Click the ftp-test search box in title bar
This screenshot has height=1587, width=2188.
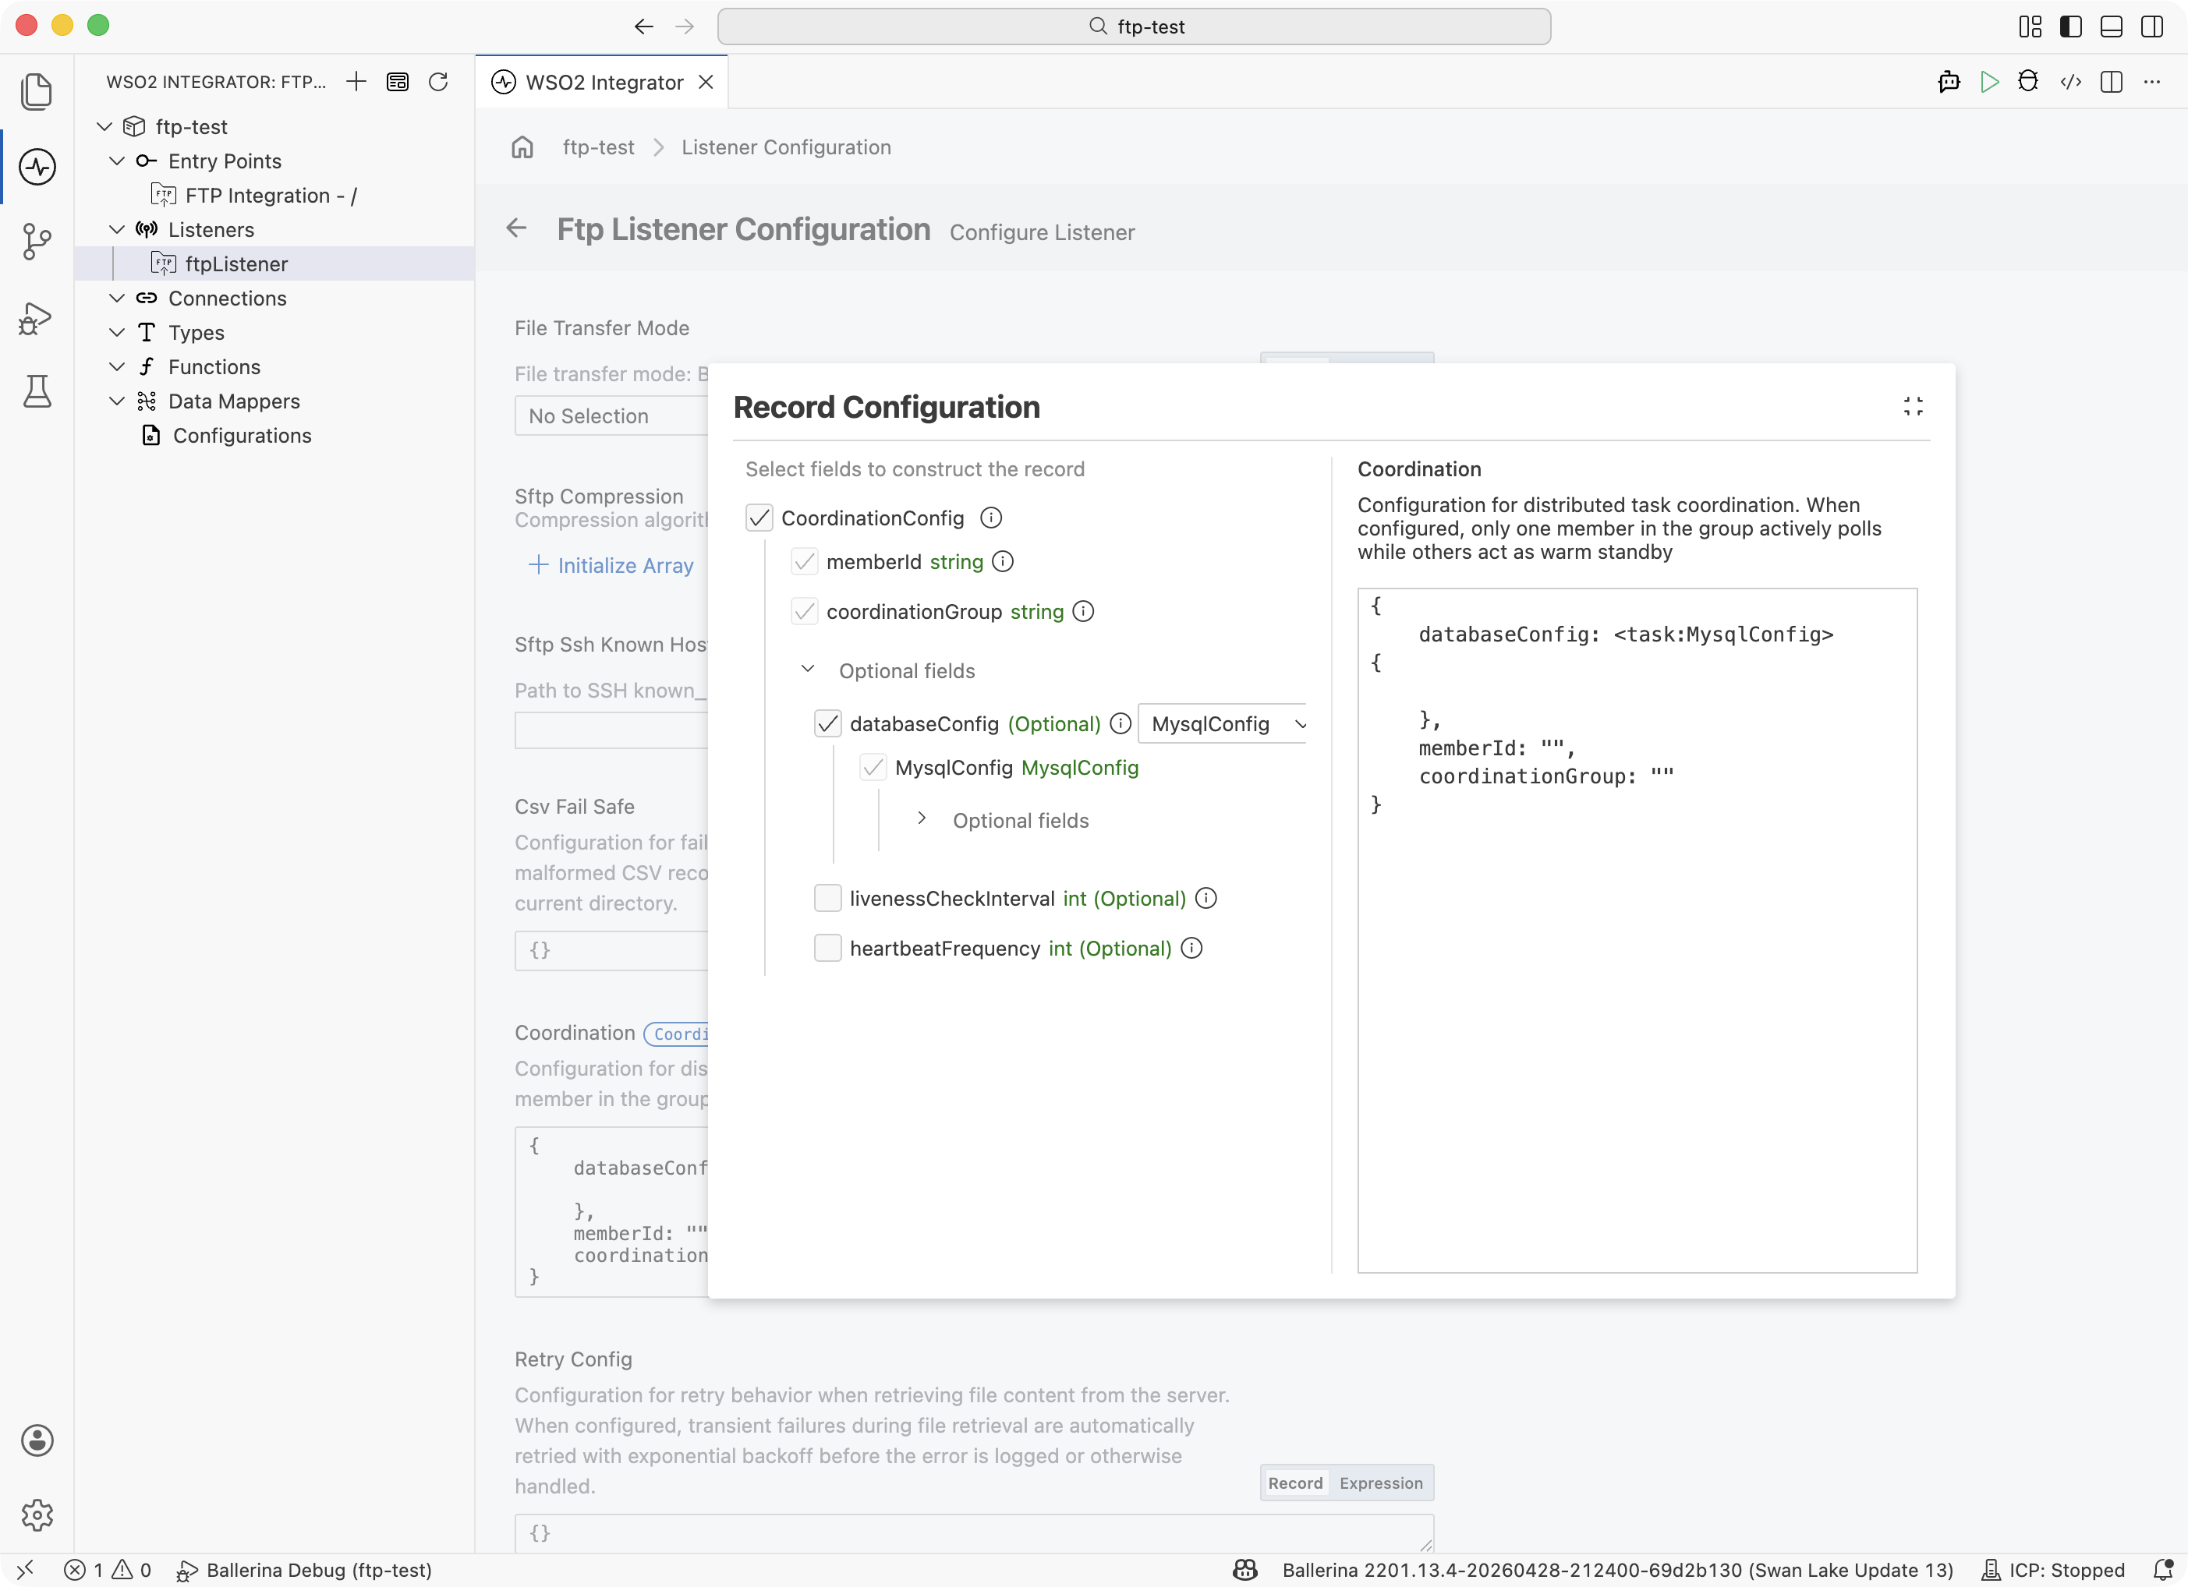pos(1134,26)
